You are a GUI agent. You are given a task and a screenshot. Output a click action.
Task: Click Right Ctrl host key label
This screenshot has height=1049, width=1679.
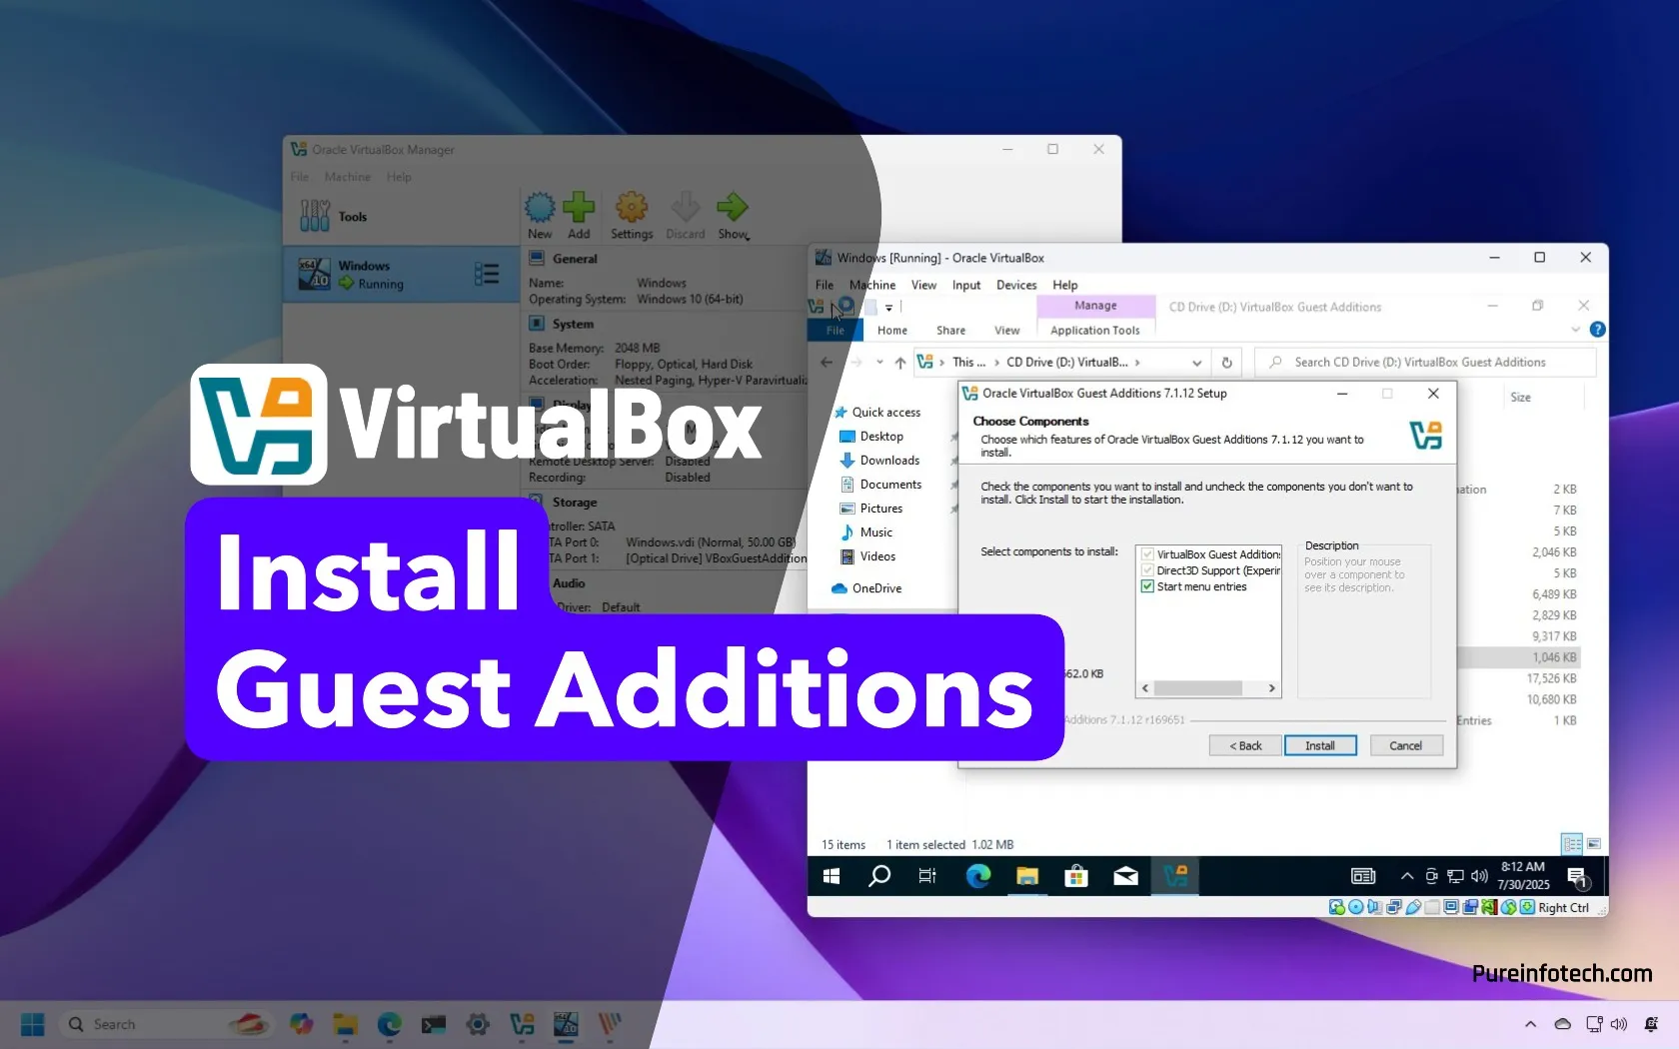coord(1563,907)
